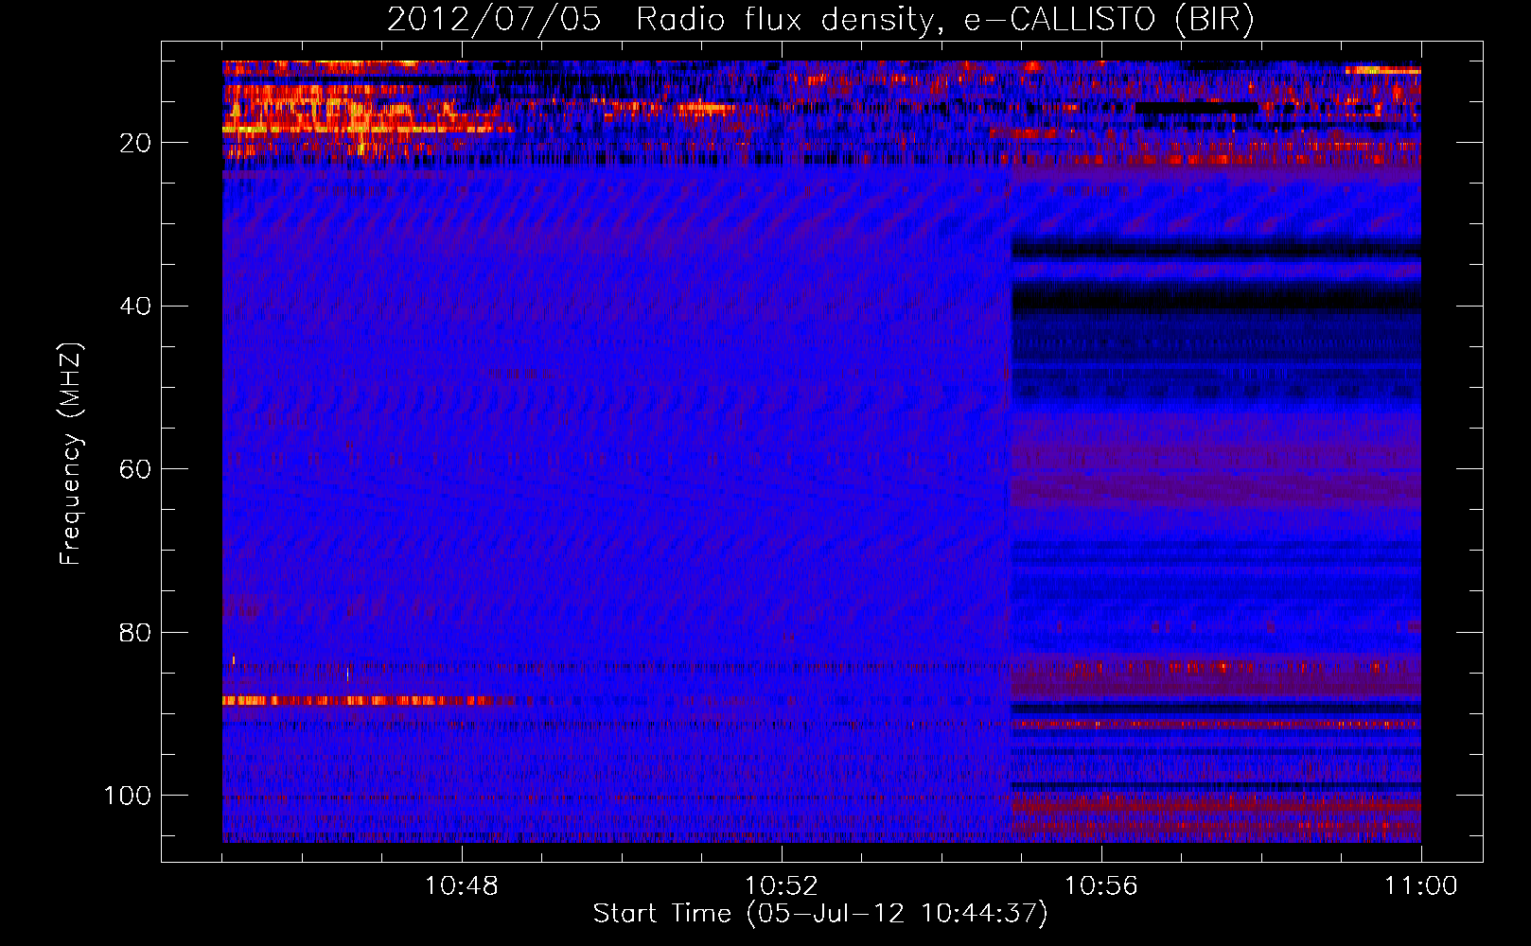The width and height of the screenshot is (1531, 946).
Task: Click the frequency tick label 20
Action: click(x=135, y=143)
